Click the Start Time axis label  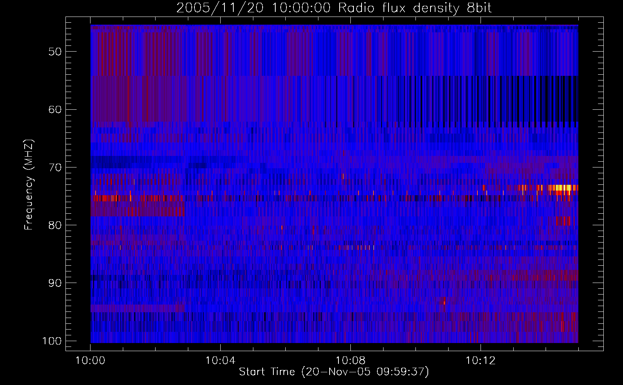pos(334,372)
